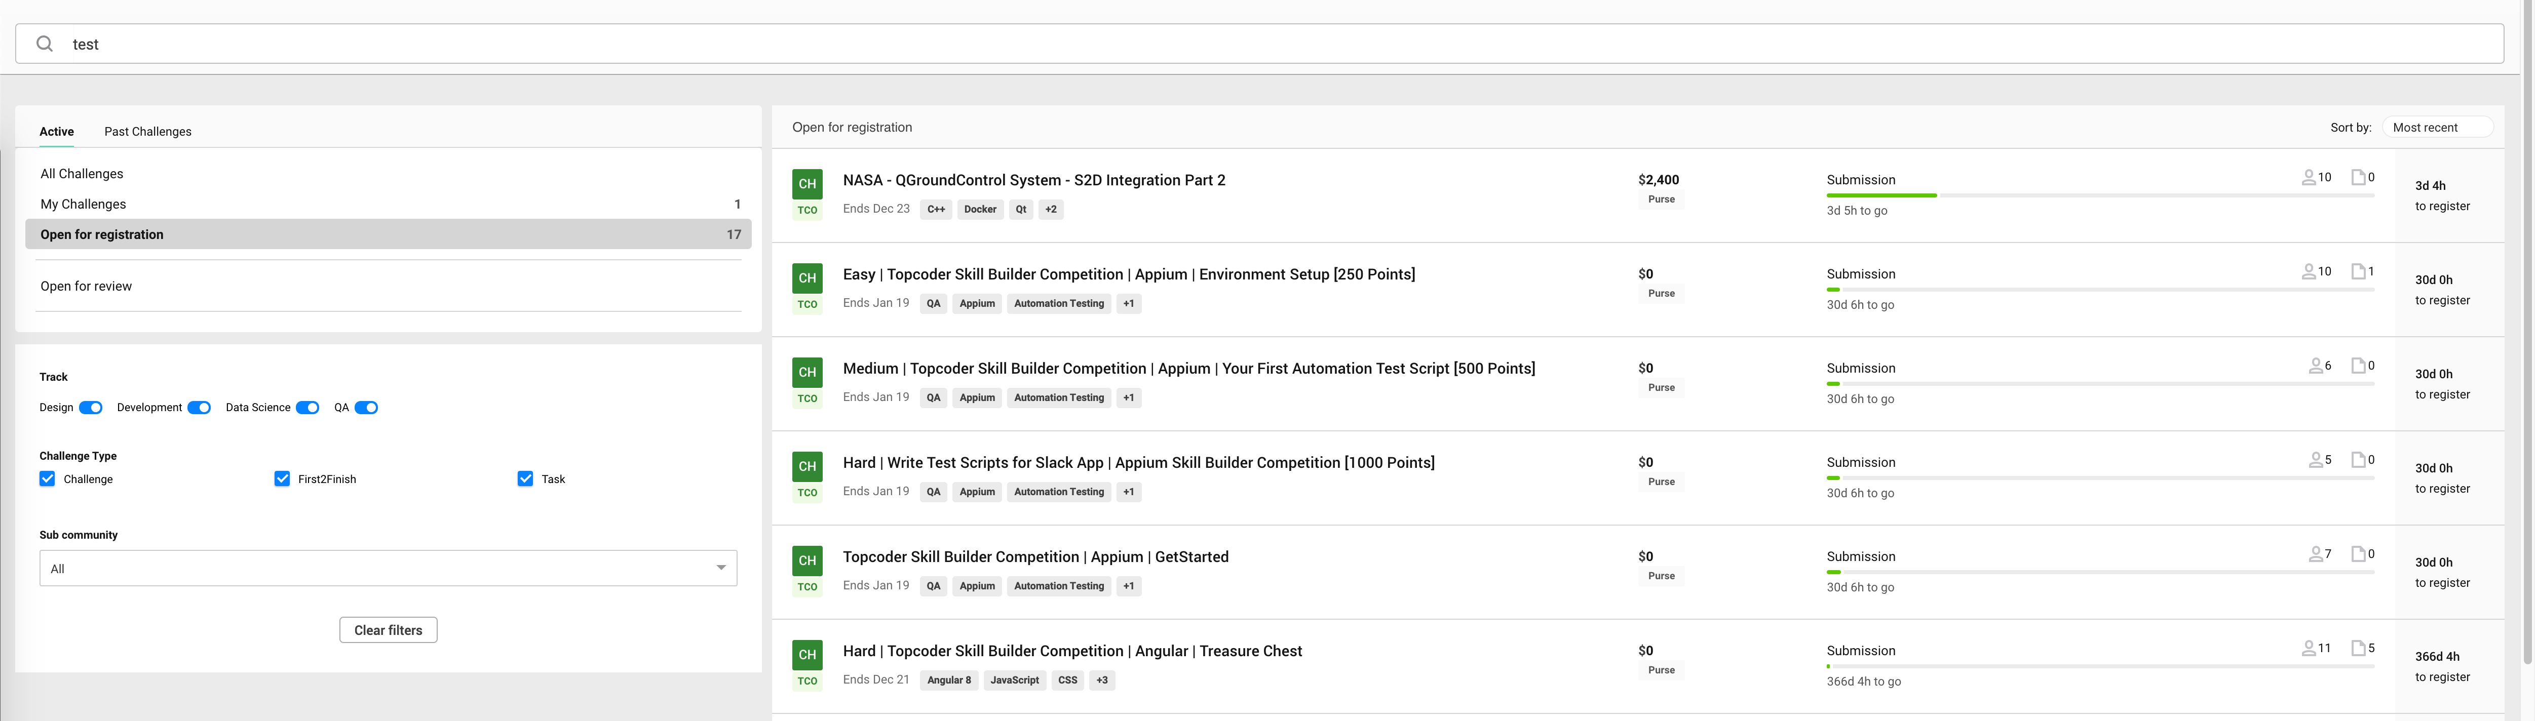Click the TCO tag on Angular Treasure Chest row
This screenshot has height=721, width=2535.
[x=807, y=682]
